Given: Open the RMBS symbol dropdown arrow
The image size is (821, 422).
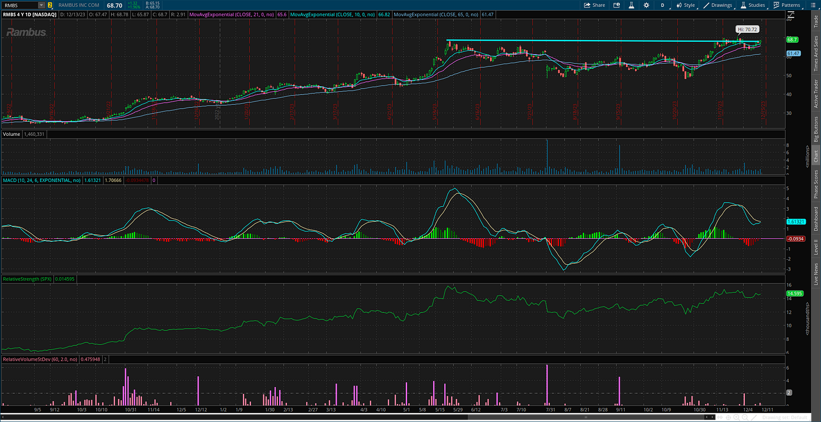Looking at the screenshot, I should (41, 5).
